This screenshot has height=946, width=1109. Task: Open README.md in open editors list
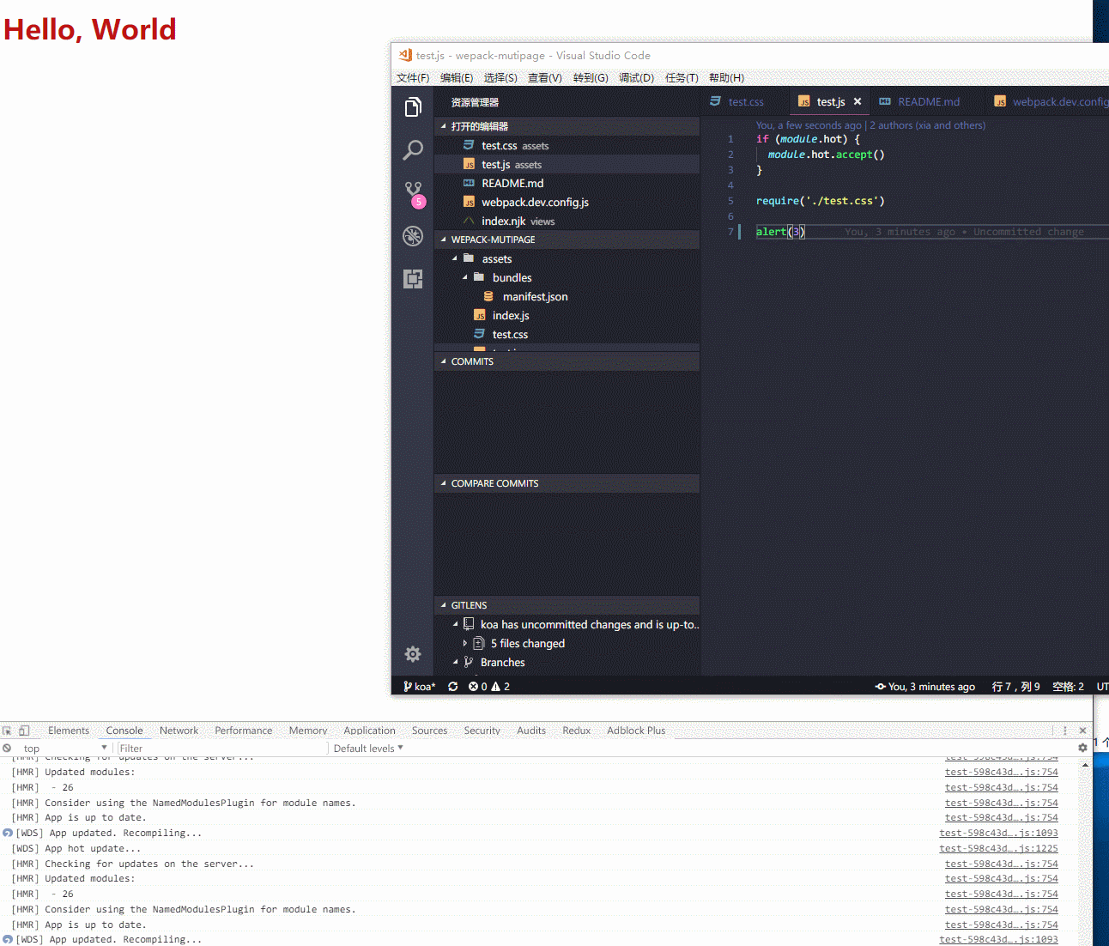click(567, 183)
